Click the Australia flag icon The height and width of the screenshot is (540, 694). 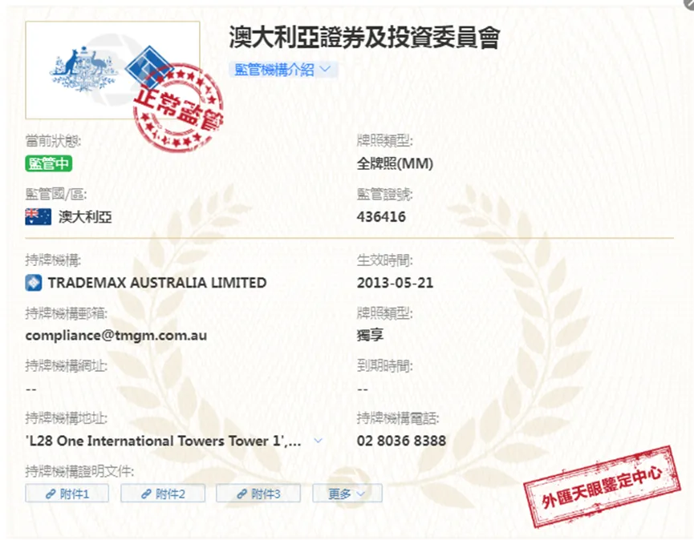pos(38,216)
